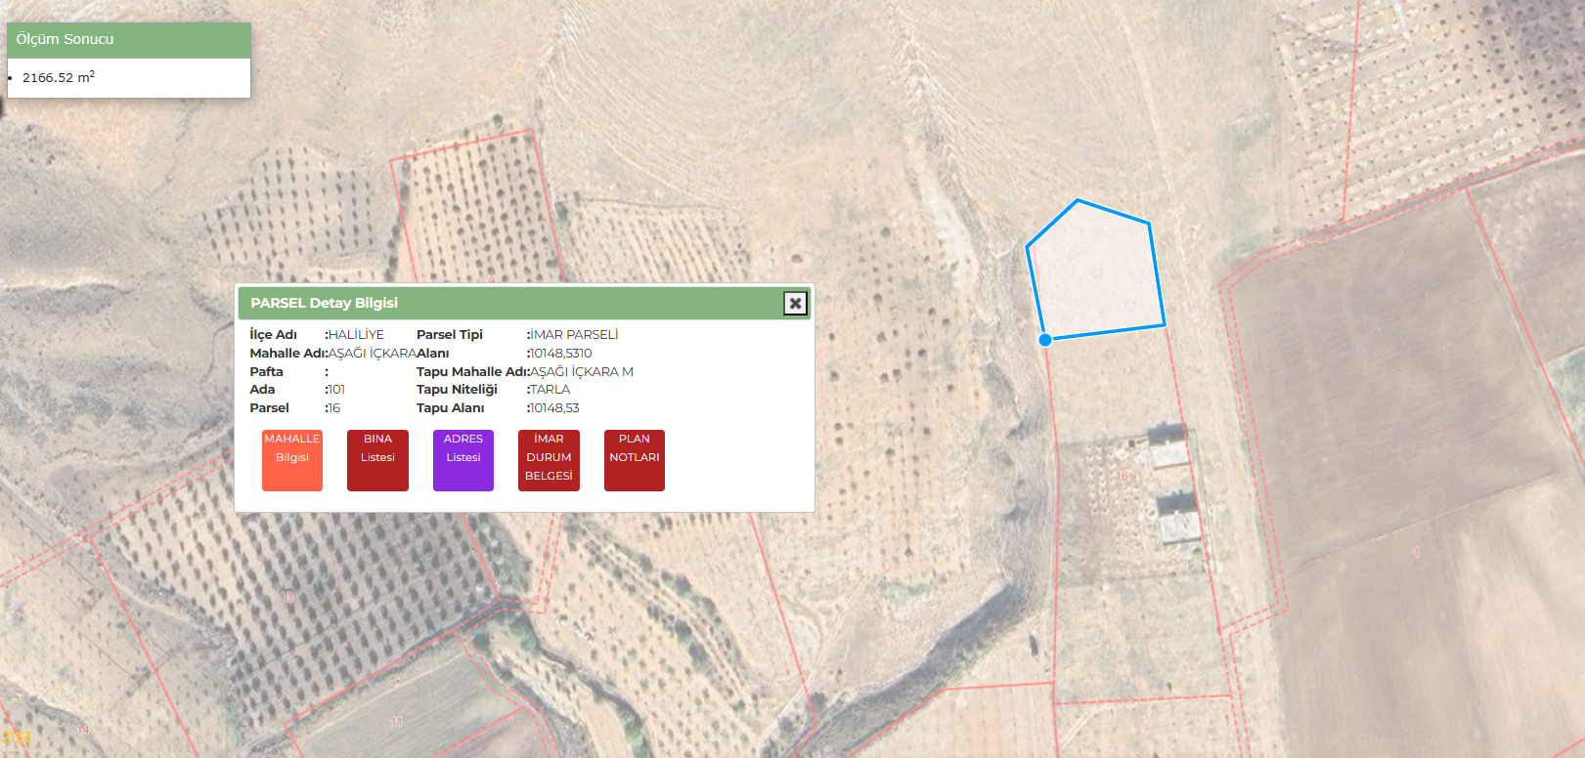Viewport: 1585px width, 758px height.
Task: Click the İMAR PARSELİ parcel type value
Action: pyautogui.click(x=574, y=335)
